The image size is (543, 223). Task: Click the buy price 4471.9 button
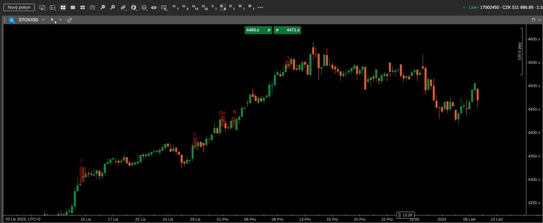(287, 30)
